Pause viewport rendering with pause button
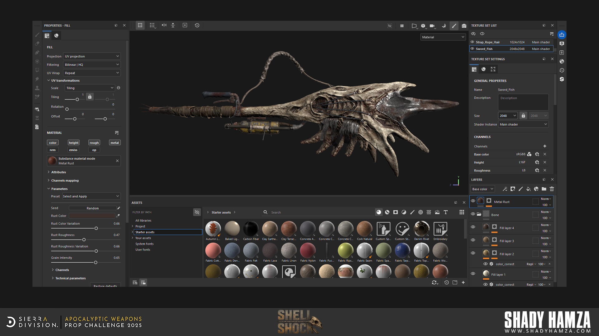The image size is (599, 336). 402,26
